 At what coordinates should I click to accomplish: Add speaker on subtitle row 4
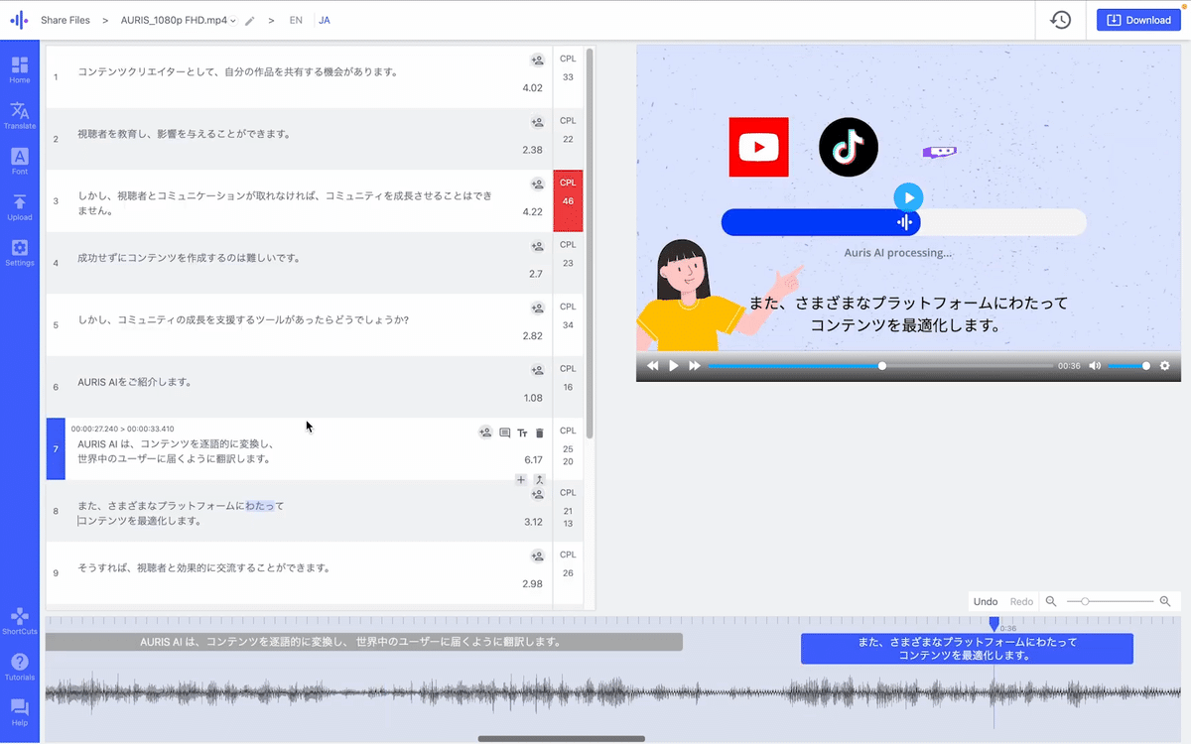point(537,246)
